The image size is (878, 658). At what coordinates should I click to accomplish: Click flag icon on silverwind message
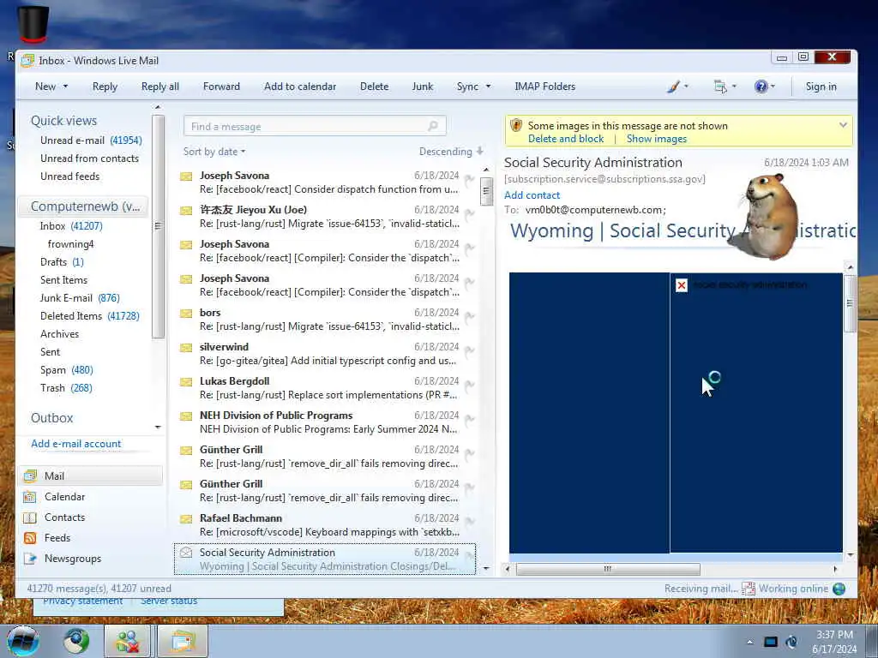[x=469, y=350]
